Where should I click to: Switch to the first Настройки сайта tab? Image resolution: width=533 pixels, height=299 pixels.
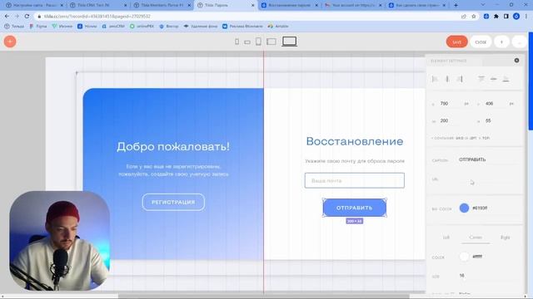(x=34, y=5)
